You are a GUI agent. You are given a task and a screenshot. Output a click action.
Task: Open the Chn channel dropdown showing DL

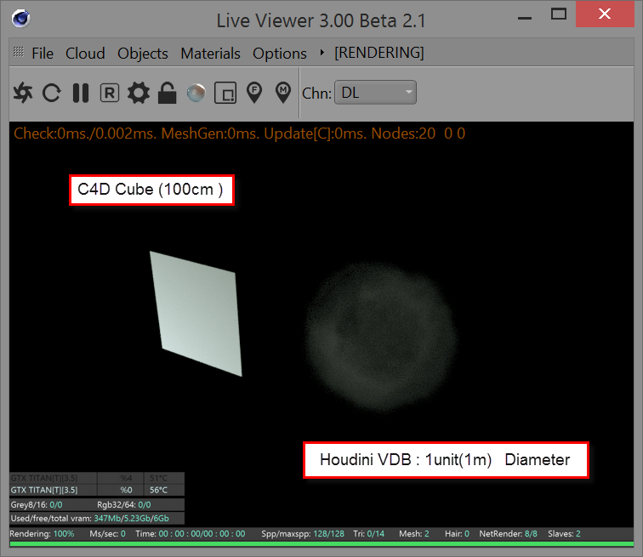coord(375,93)
